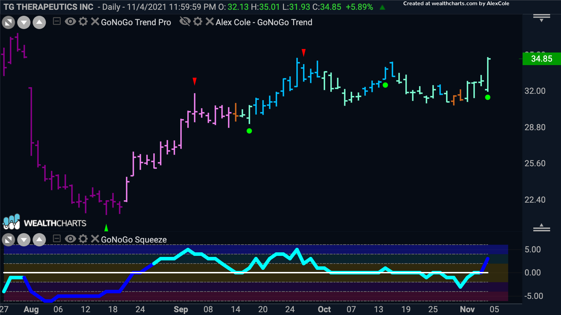
Task: Click the wealthcharts.com credit text
Action: click(456, 3)
